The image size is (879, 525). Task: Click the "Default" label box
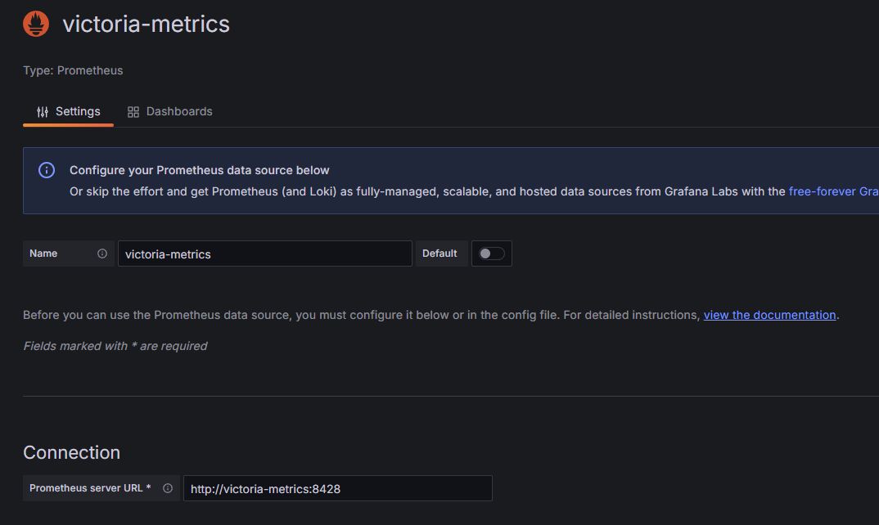[440, 254]
